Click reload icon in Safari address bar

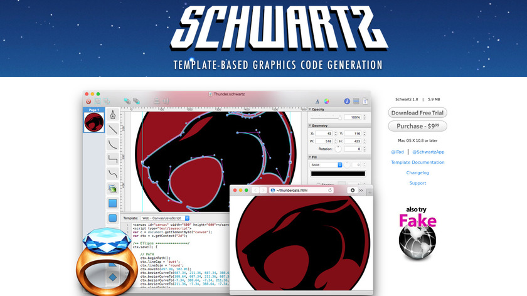330,190
